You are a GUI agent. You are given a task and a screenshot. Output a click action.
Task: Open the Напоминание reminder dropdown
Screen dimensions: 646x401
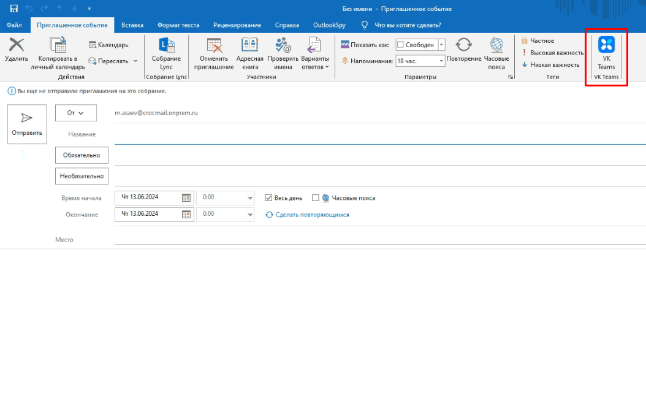[441, 61]
